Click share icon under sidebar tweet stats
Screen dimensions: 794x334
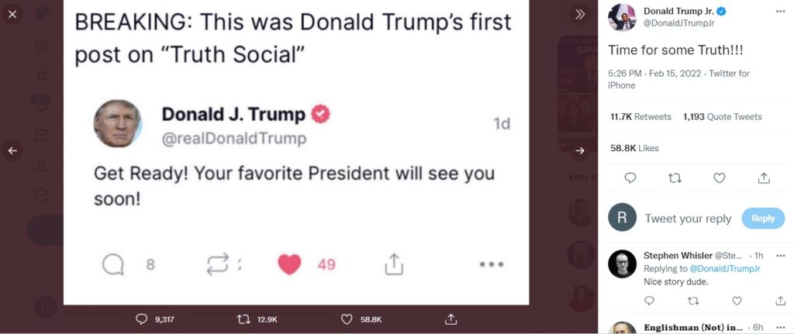point(764,177)
